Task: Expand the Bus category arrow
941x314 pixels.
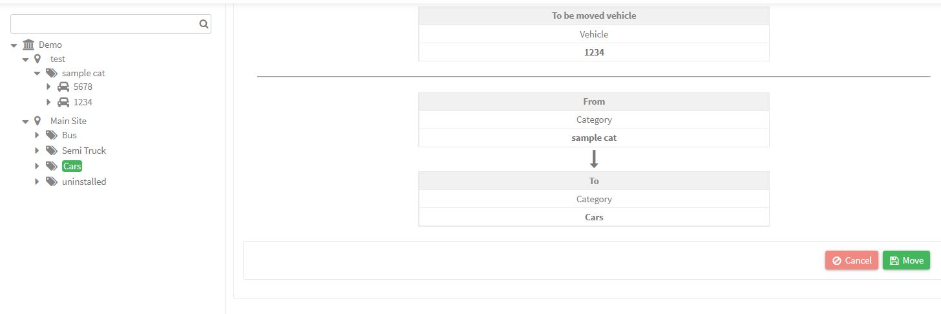Action: coord(37,135)
